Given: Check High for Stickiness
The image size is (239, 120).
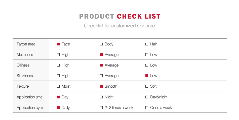Looking at the screenshot, I should pos(58,76).
